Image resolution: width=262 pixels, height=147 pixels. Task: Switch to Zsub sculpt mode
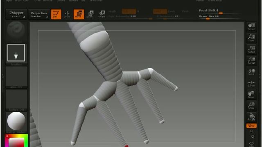click(172, 11)
